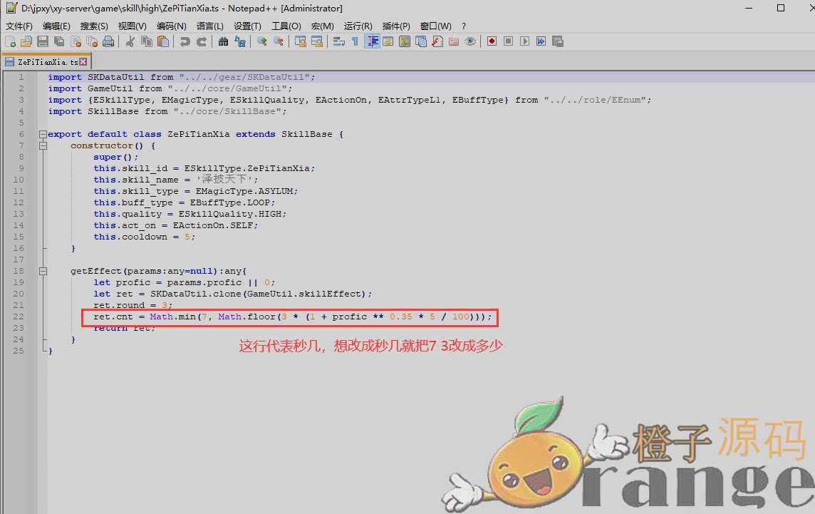The width and height of the screenshot is (815, 514).
Task: Collapse the constructor fold marker
Action: click(43, 145)
